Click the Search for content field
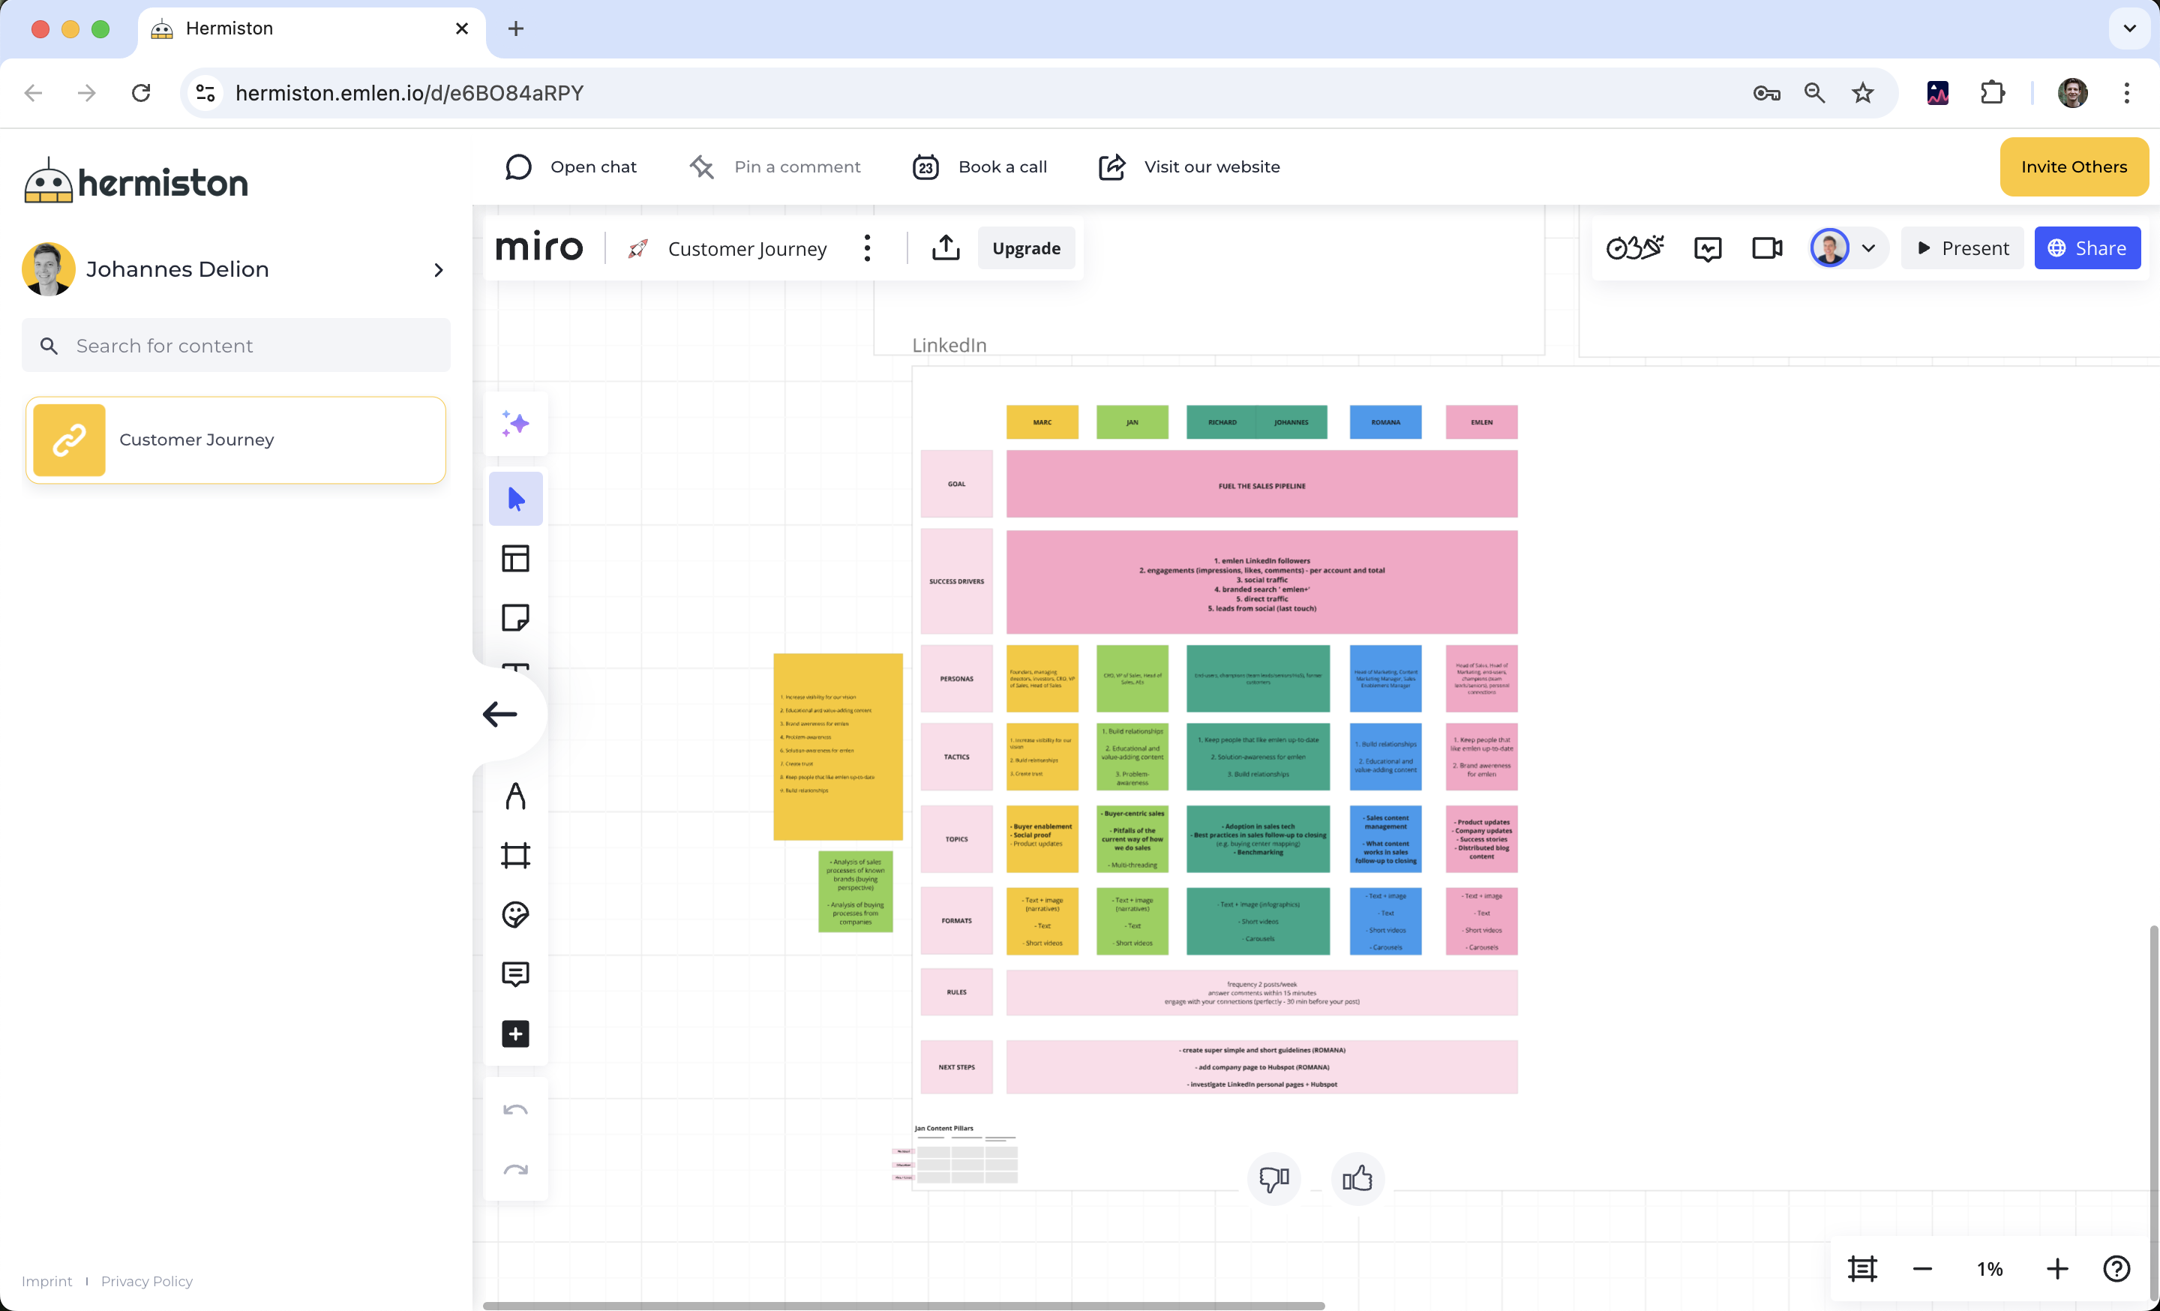The height and width of the screenshot is (1311, 2160). [x=237, y=345]
